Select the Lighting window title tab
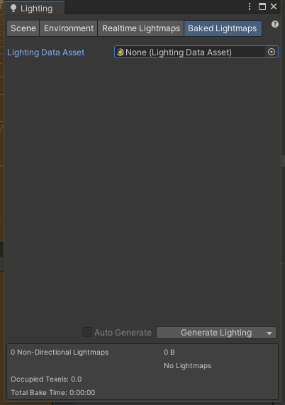The height and width of the screenshot is (405, 285). [x=34, y=8]
